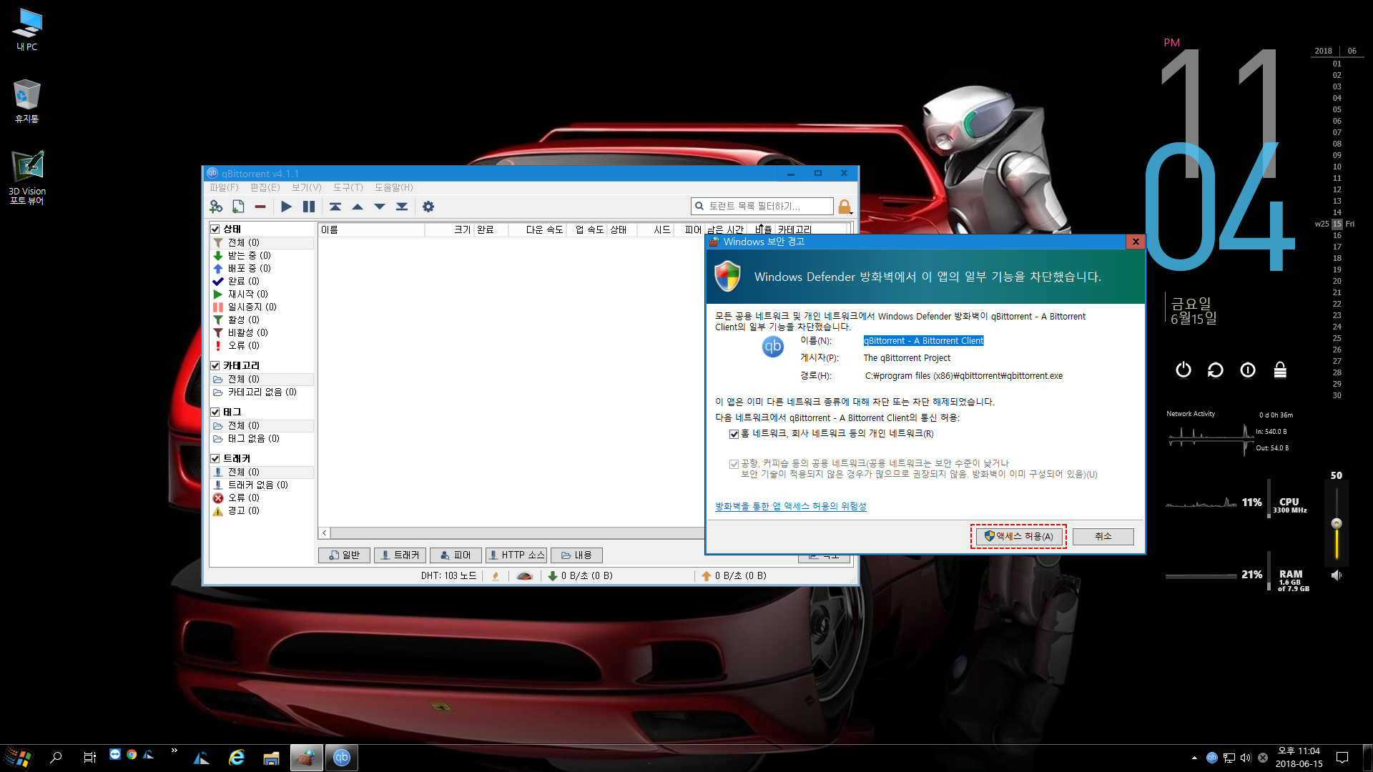Open taskbar search magnifier
This screenshot has height=772, width=1373.
tap(56, 758)
